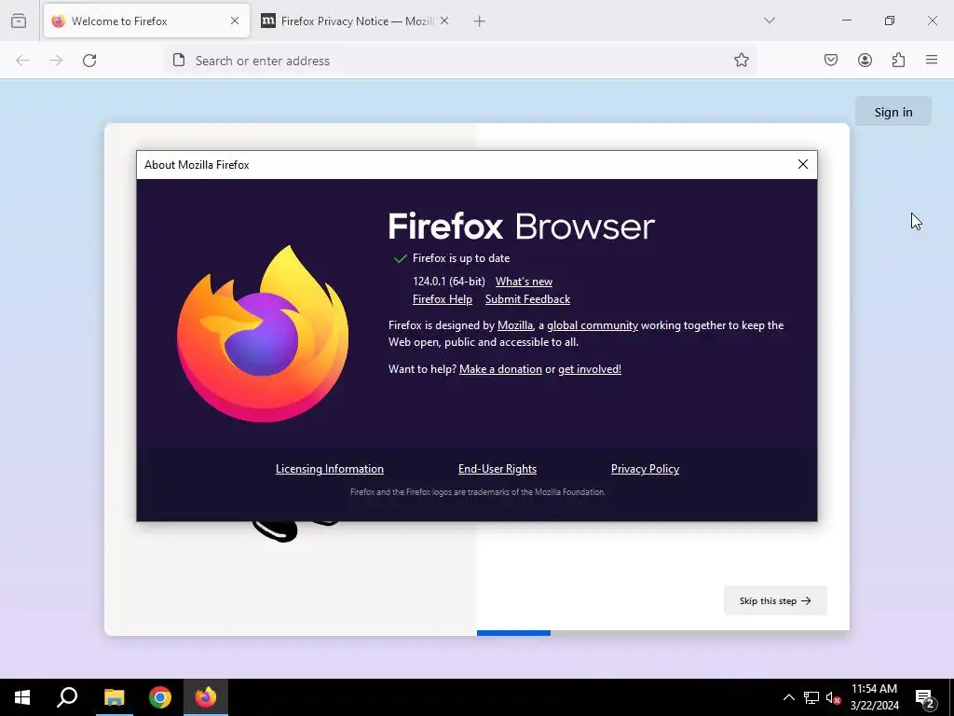
Task: Open the Submit Feedback link
Action: 527,299
